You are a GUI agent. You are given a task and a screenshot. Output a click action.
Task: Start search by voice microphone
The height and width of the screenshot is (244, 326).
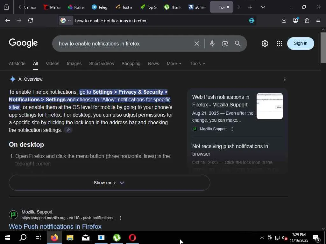pyautogui.click(x=212, y=43)
